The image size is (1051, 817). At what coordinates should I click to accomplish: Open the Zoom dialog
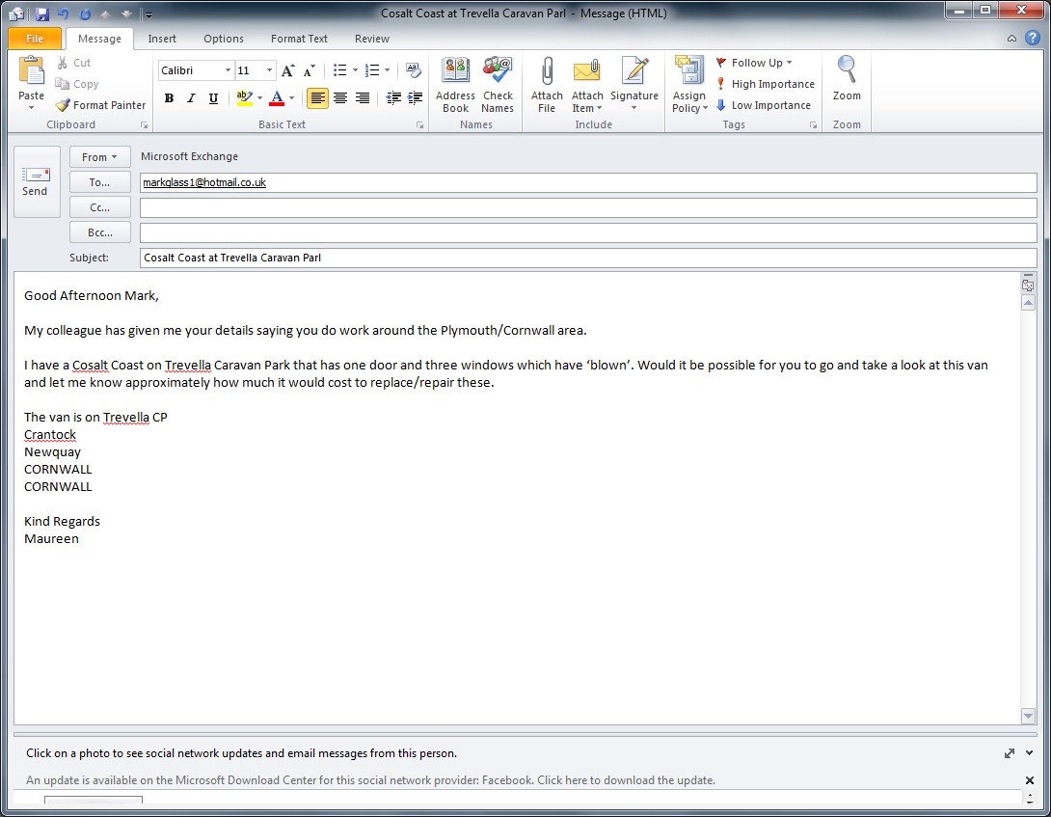coord(847,79)
